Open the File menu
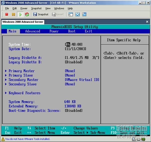 click(x=7, y=9)
